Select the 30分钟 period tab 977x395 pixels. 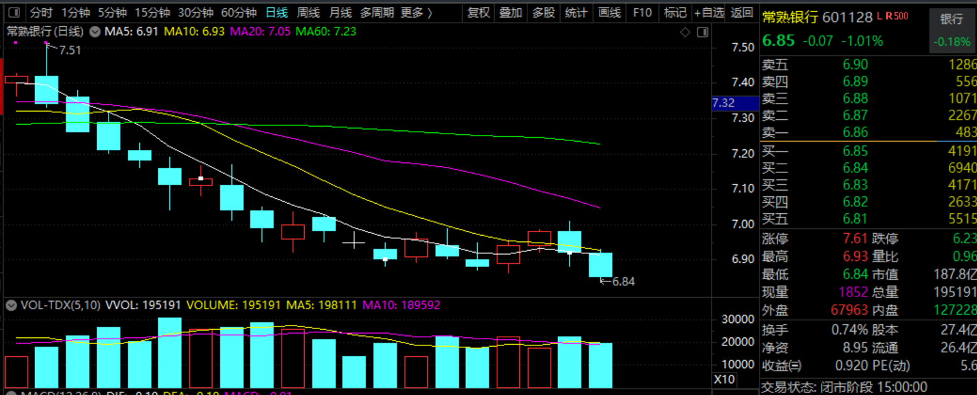pos(196,13)
